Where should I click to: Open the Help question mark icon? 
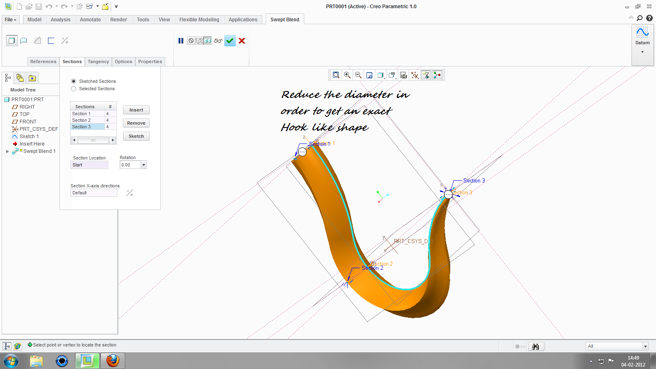649,18
